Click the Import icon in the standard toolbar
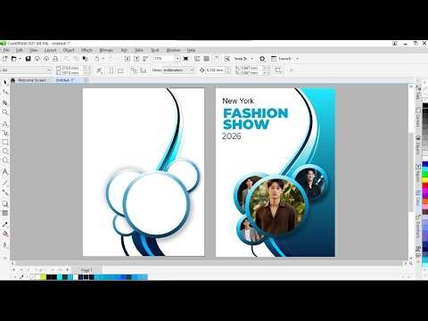 tap(128, 59)
